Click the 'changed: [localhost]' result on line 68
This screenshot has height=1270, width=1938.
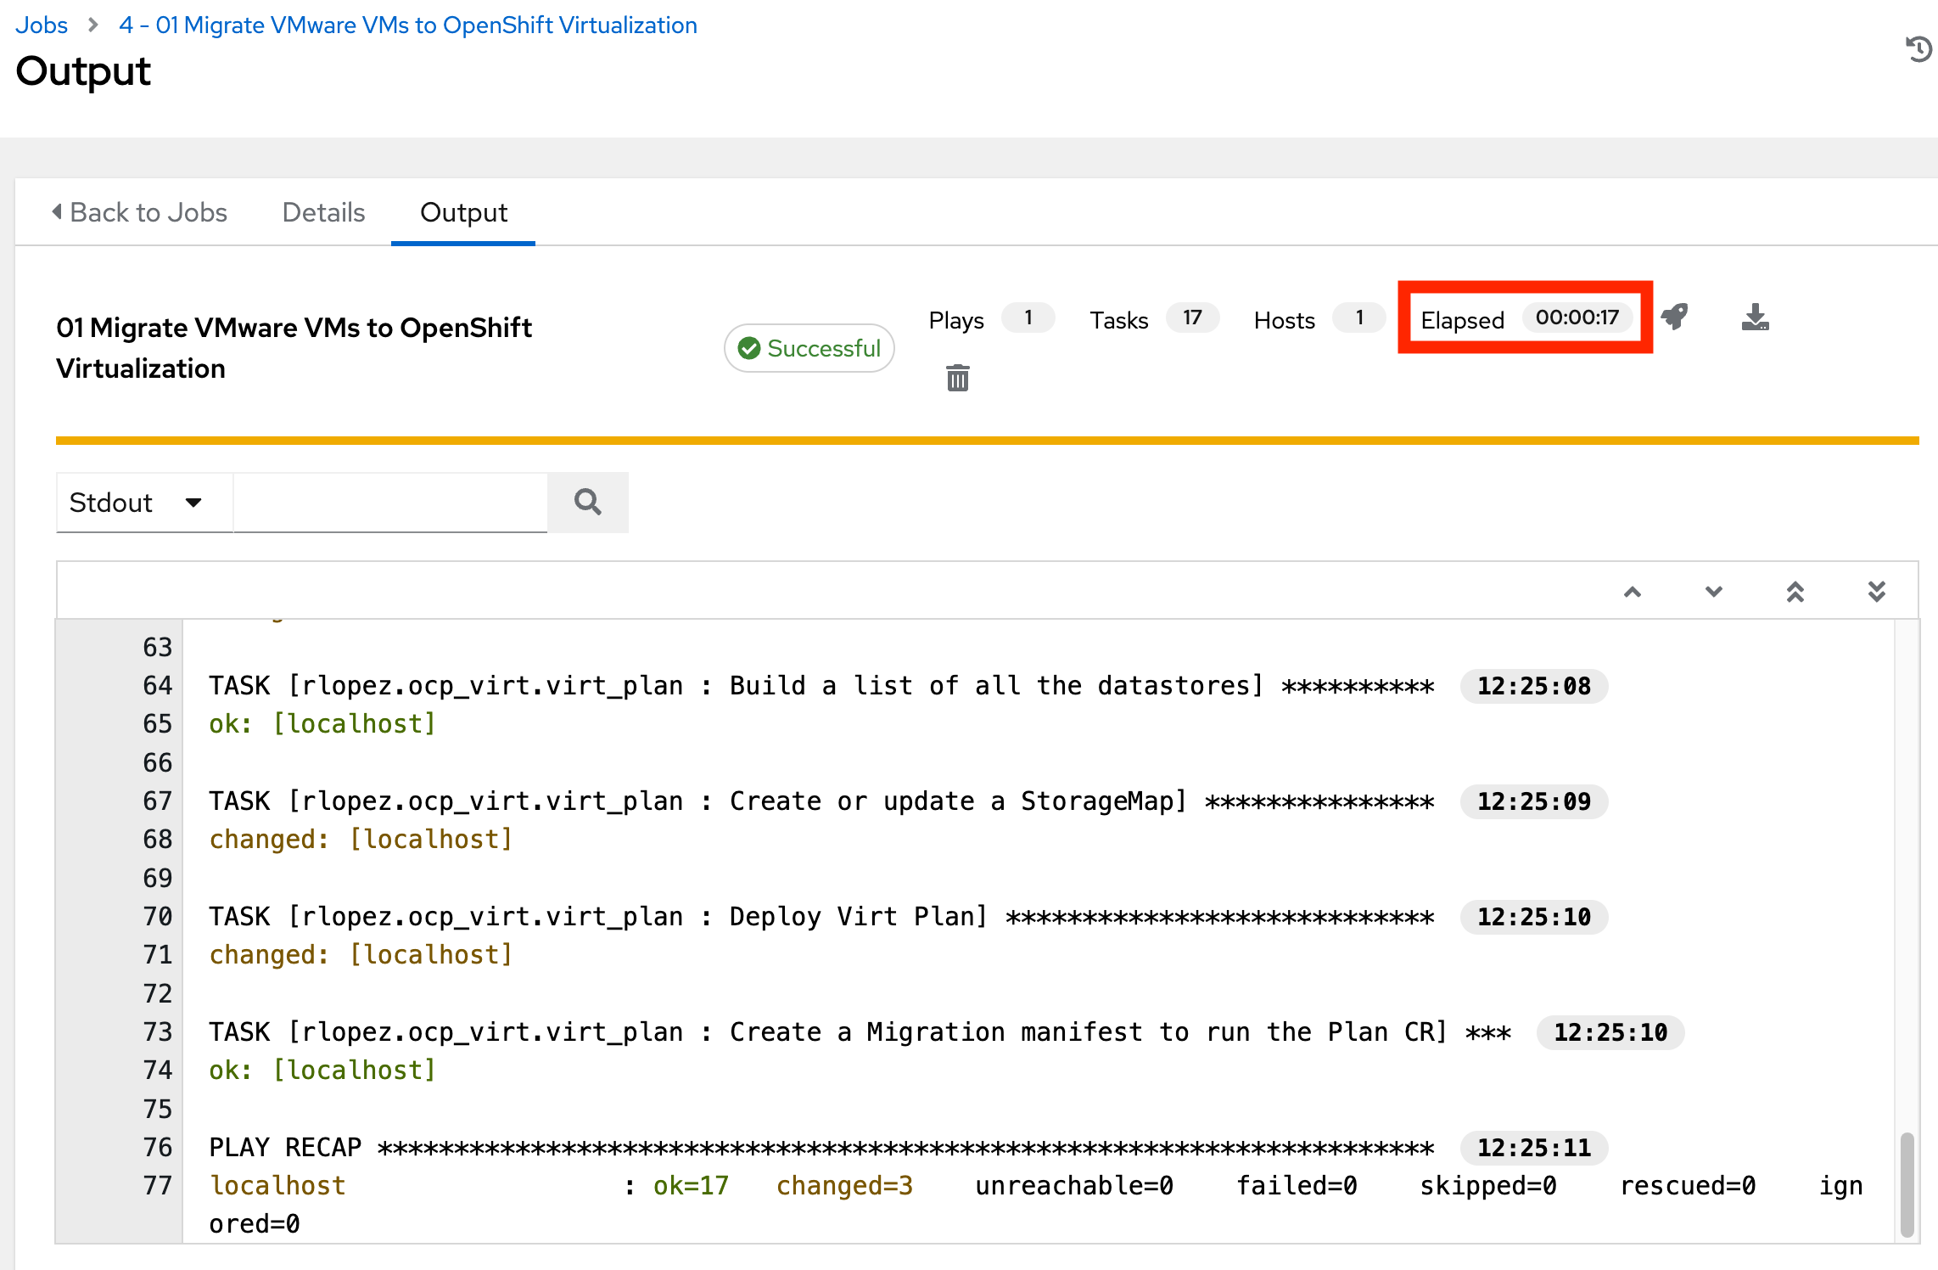[361, 840]
